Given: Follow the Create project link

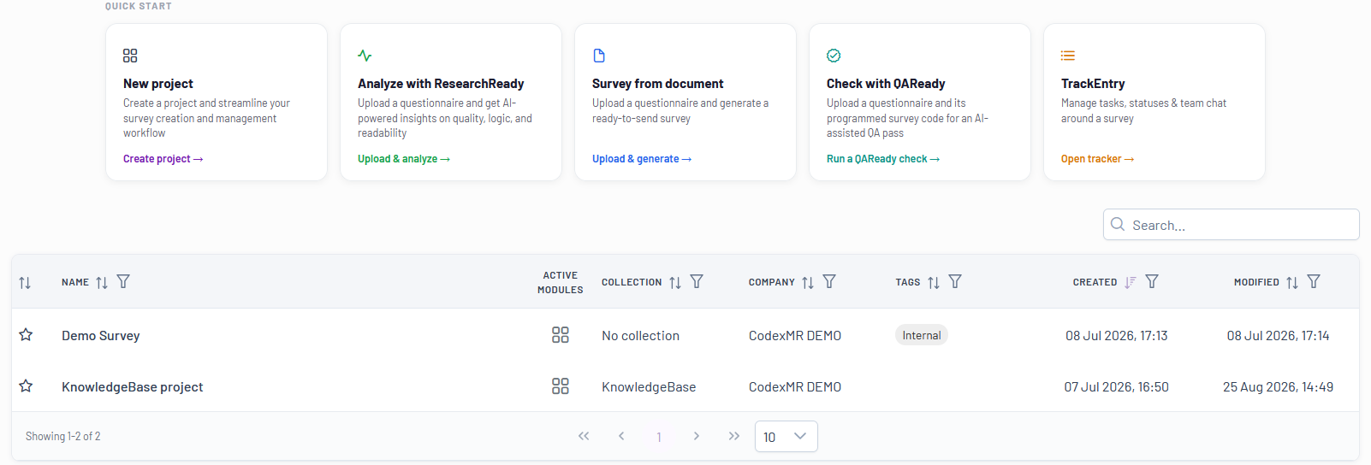Looking at the screenshot, I should point(163,159).
